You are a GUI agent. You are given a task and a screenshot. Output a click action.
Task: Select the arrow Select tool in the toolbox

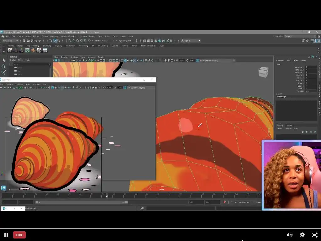pos(4,60)
